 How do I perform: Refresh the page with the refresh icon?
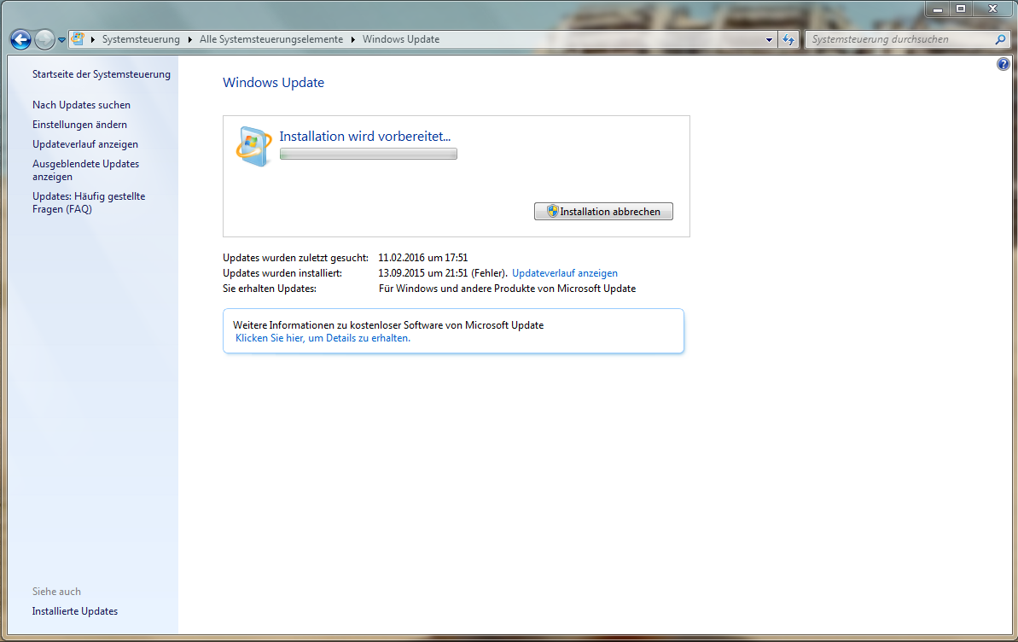coord(788,39)
